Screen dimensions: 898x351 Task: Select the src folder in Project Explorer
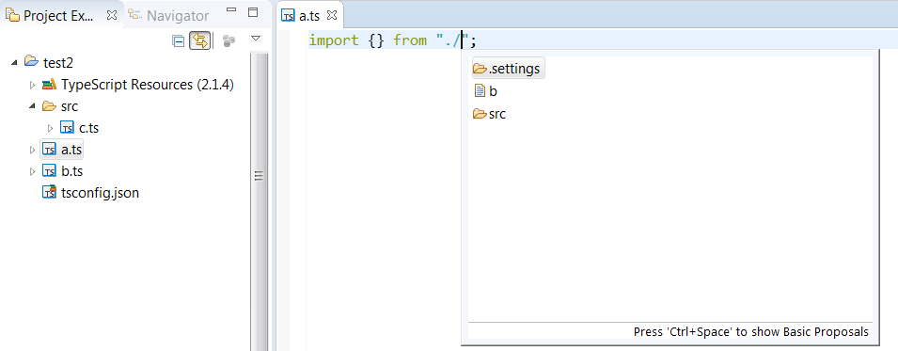[70, 106]
